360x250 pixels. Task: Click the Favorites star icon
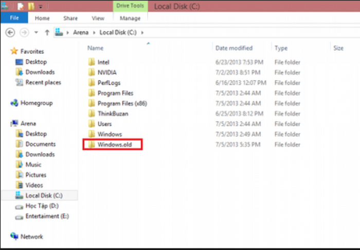14,51
